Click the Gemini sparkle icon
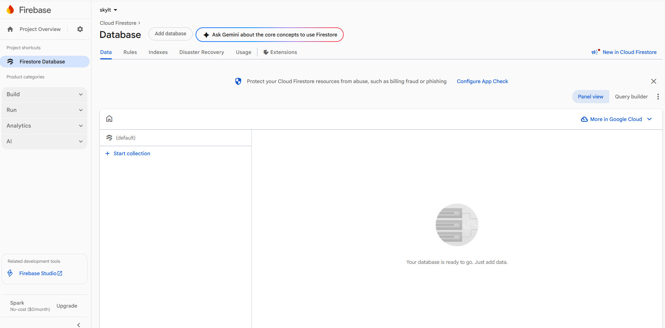This screenshot has height=328, width=665. (x=206, y=35)
